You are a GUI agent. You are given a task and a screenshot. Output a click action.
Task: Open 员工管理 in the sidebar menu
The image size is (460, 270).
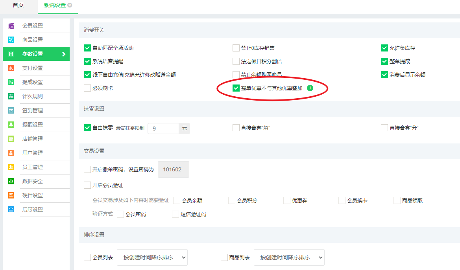[x=32, y=167]
